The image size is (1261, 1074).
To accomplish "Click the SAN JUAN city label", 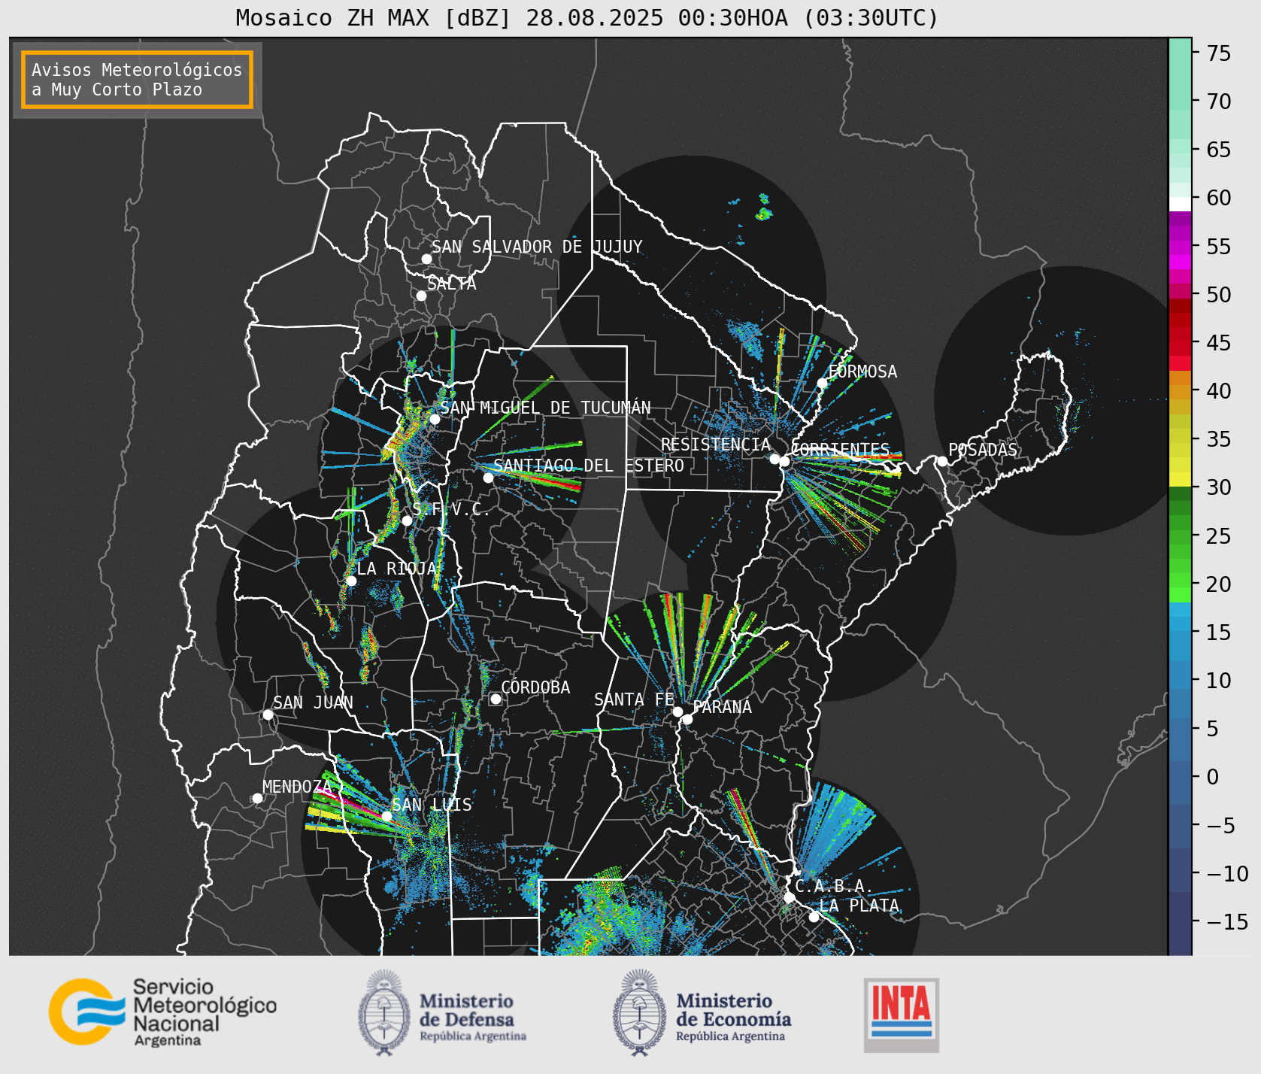I will tap(313, 702).
